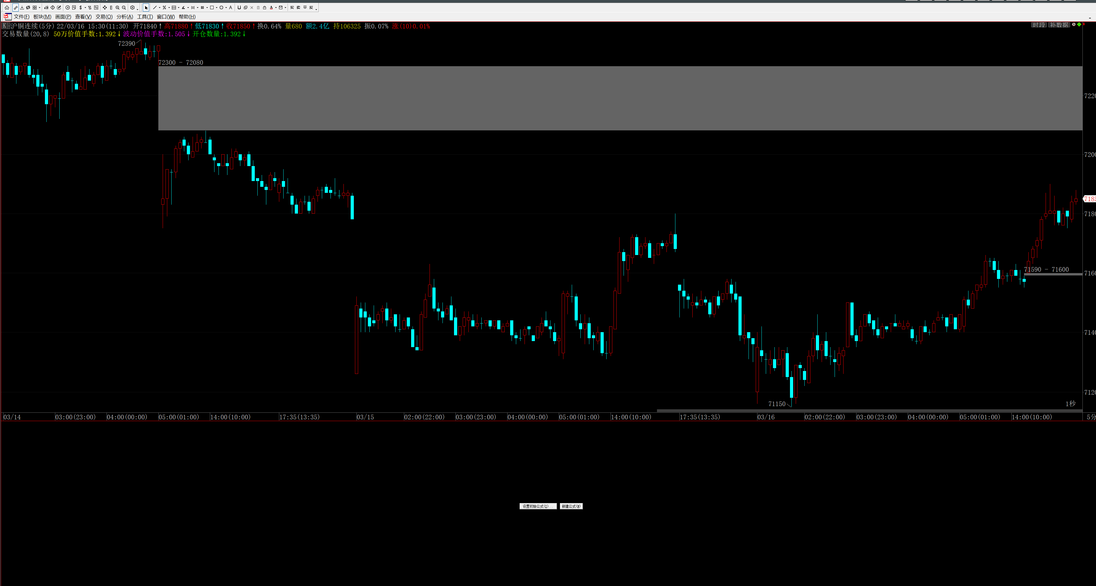Screen dimensions: 1096x586
Task: Click the 买 buy button
Action: 292,8
